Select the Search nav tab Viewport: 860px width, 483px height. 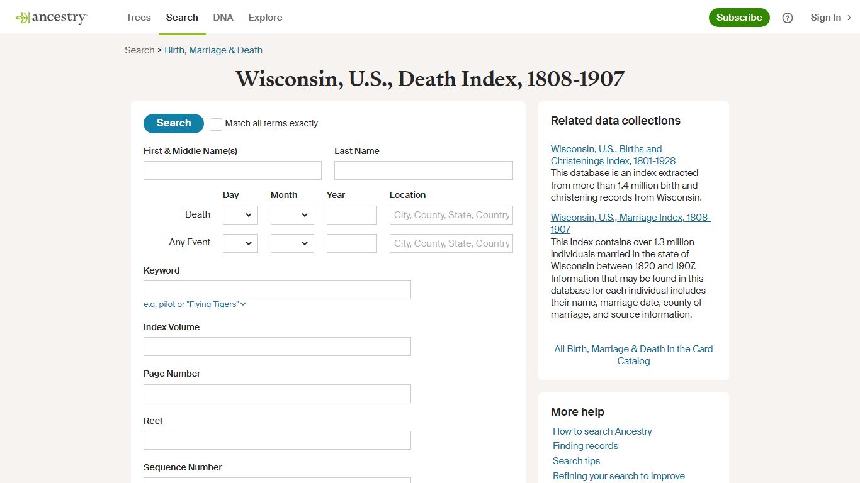[x=182, y=18]
